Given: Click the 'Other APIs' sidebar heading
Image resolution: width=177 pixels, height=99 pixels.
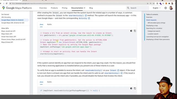Looking at the screenshot, I should click(5, 28).
